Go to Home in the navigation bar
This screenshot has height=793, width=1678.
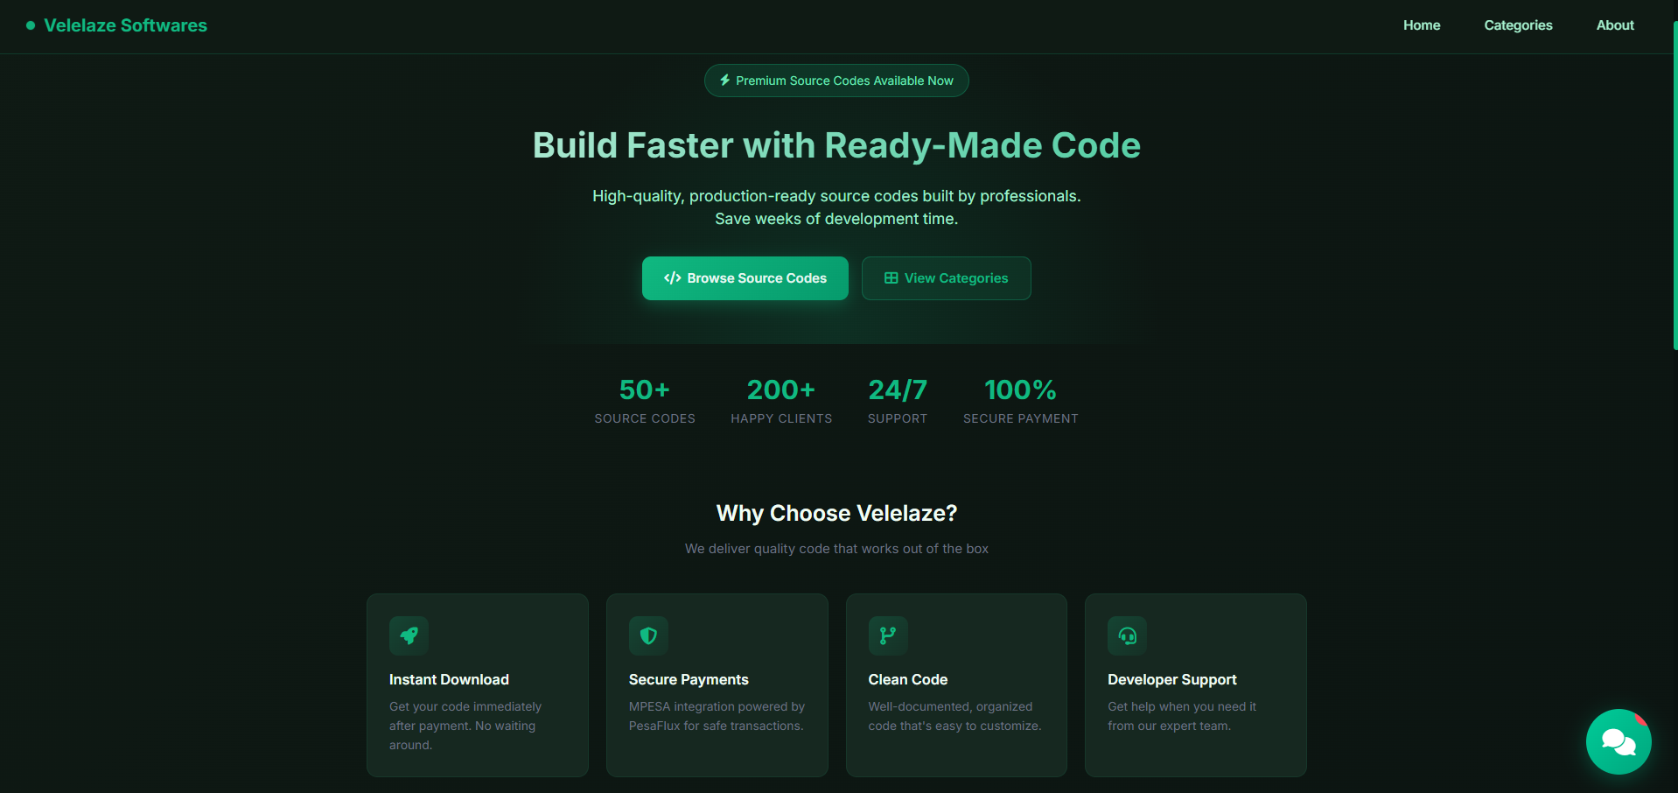pos(1421,25)
